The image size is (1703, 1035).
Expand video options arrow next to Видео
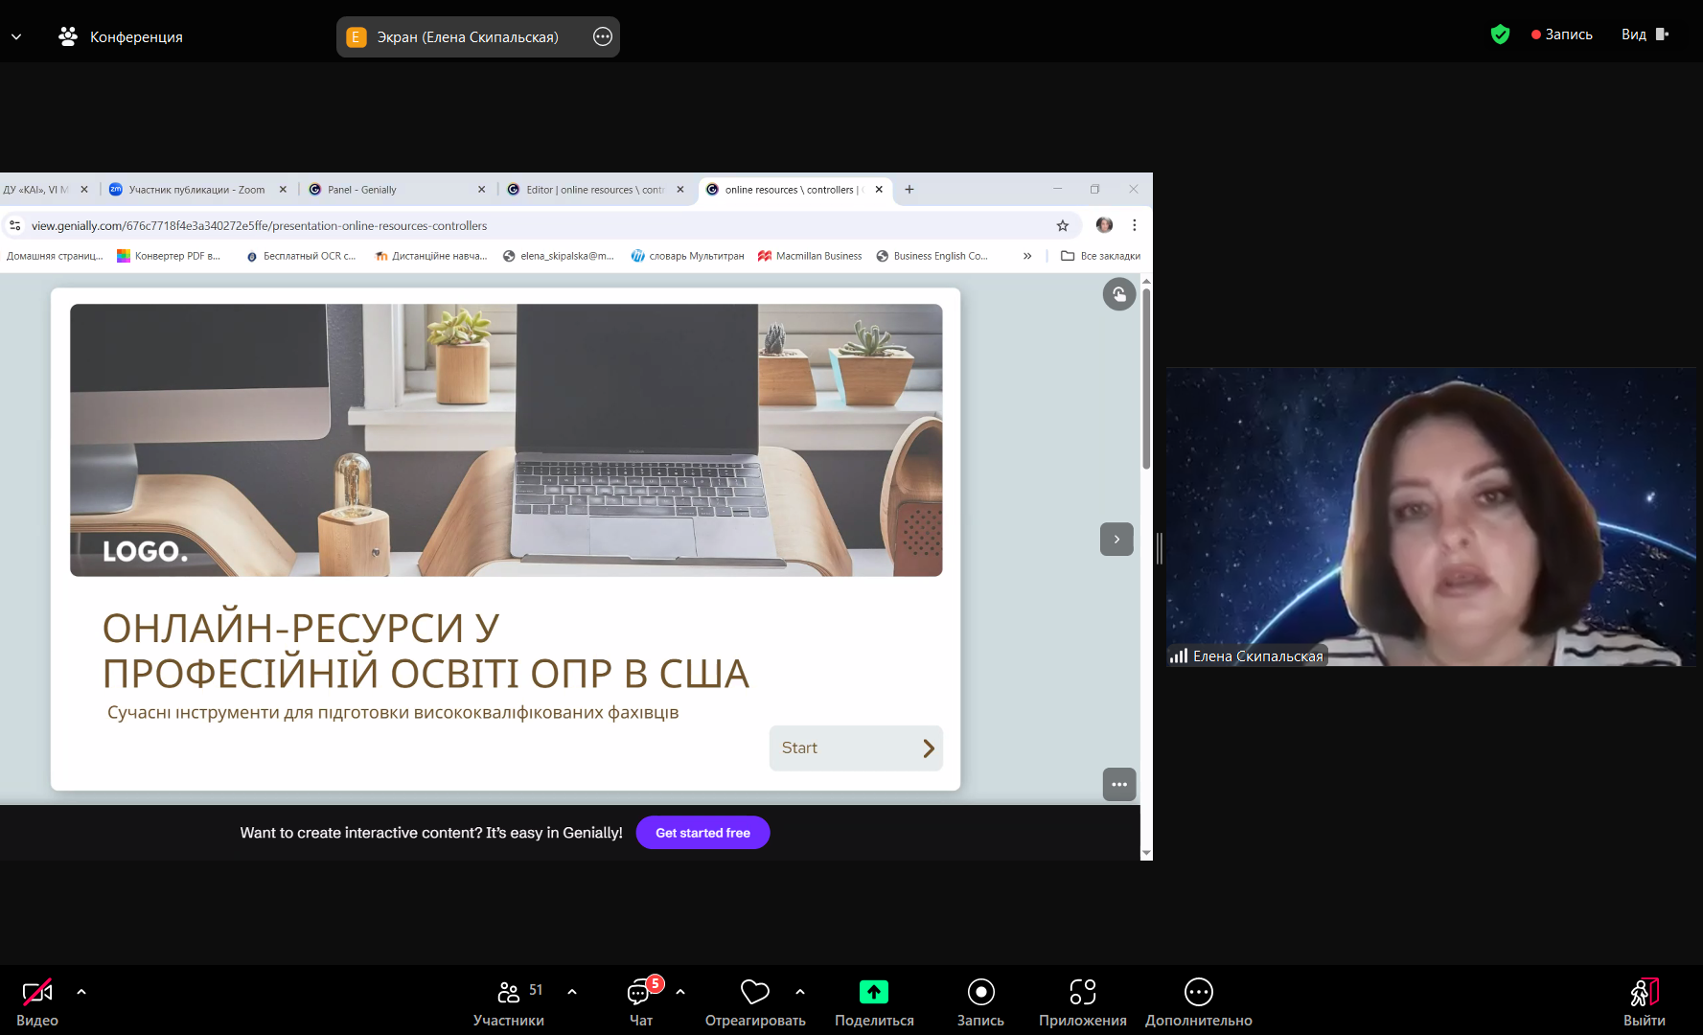click(x=81, y=992)
